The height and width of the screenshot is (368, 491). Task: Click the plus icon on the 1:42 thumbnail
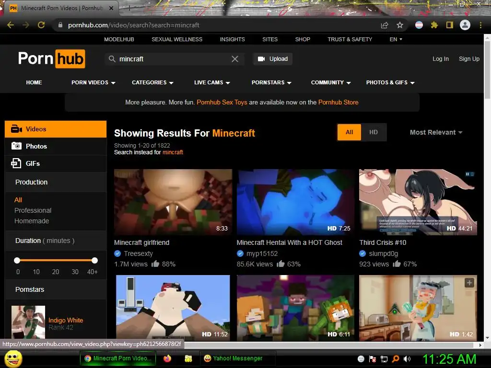pos(469,283)
